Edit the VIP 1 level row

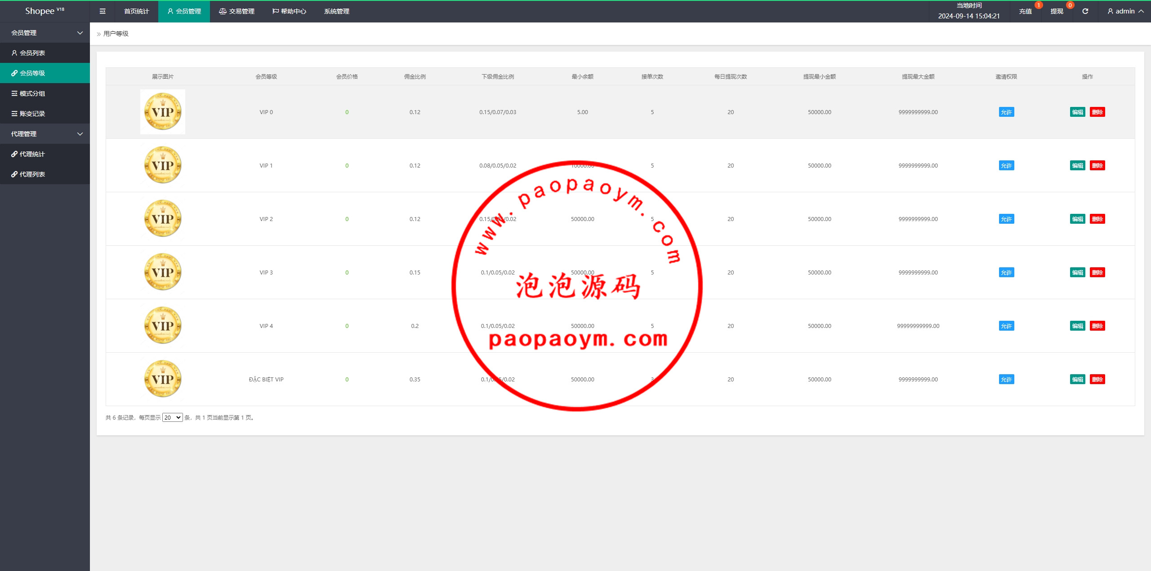click(x=1078, y=165)
